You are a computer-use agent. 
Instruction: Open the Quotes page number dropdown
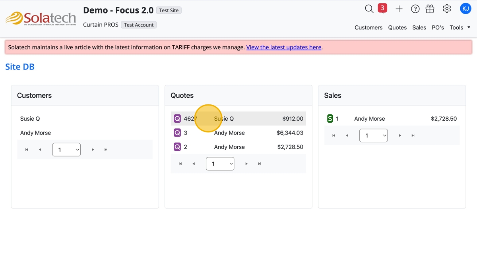(220, 164)
